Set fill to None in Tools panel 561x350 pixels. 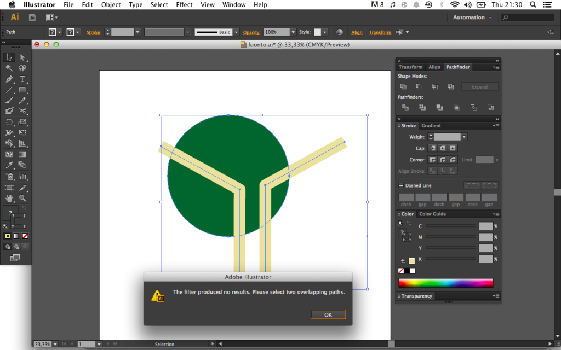[x=25, y=236]
